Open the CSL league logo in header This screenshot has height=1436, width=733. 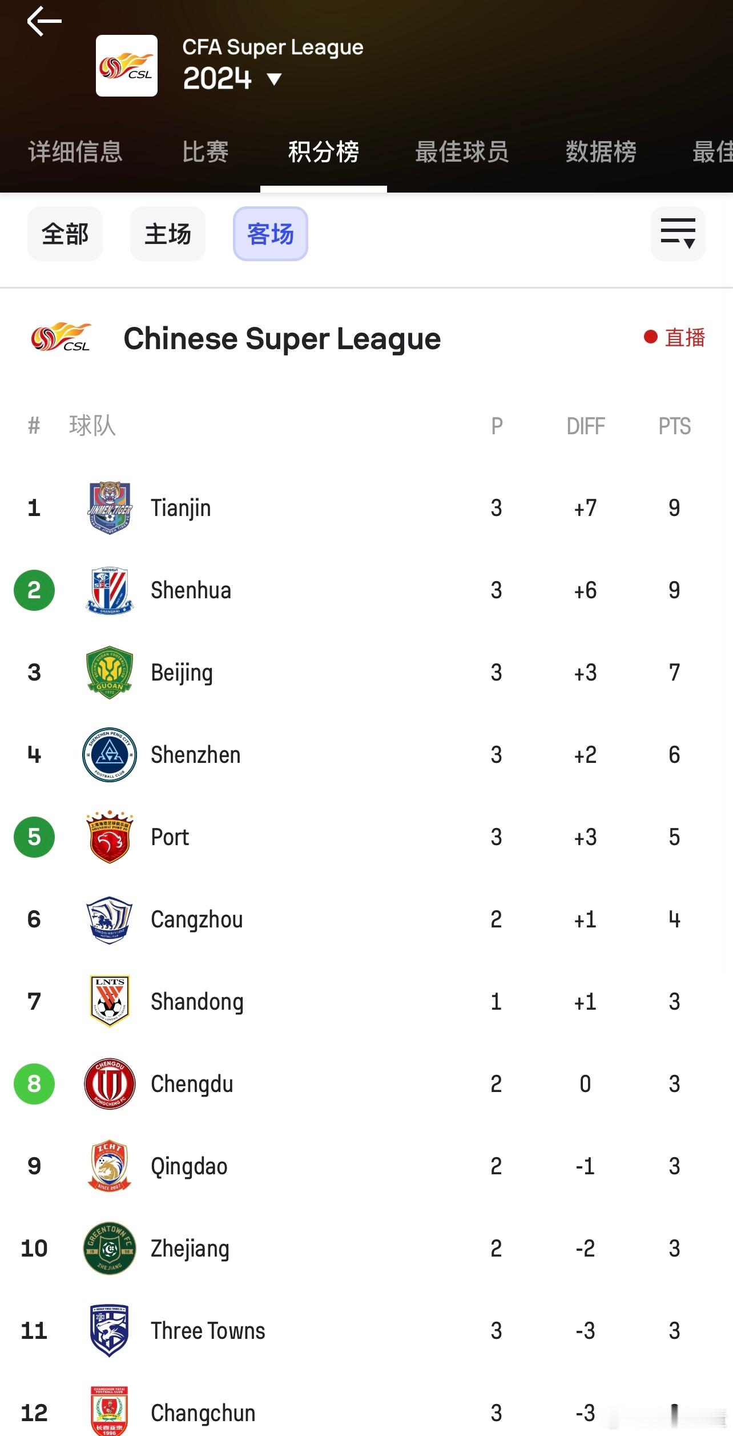pyautogui.click(x=127, y=66)
